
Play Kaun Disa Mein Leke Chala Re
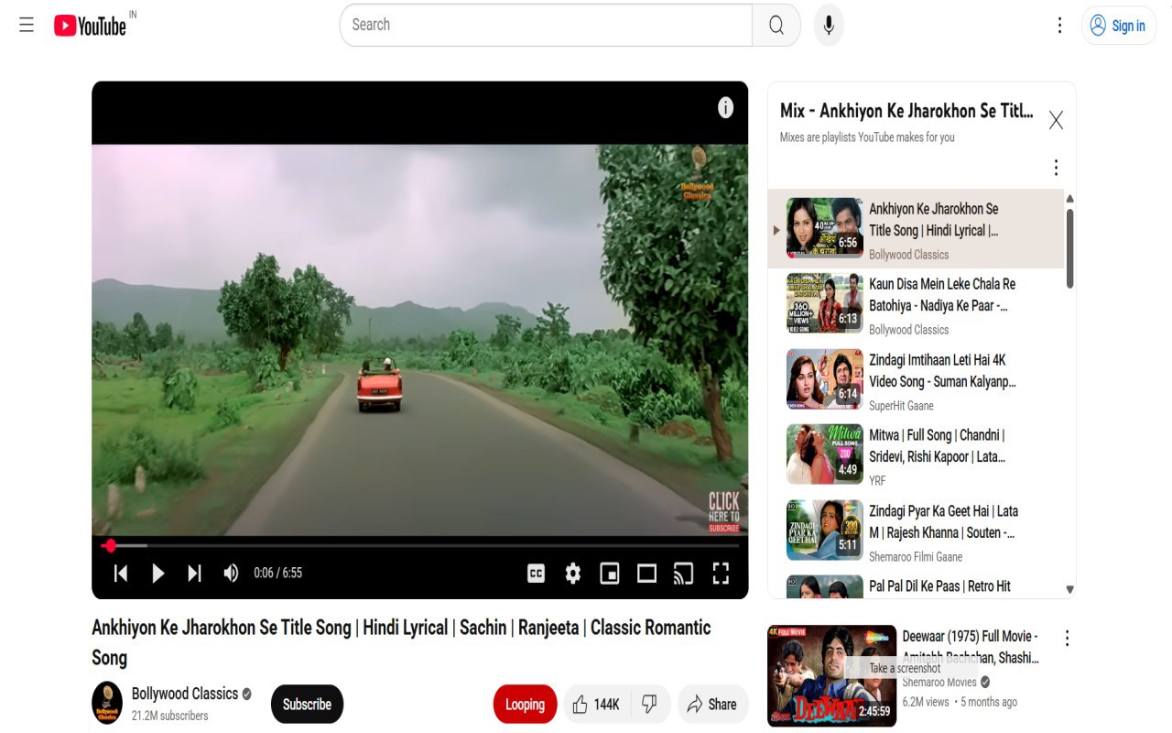tap(942, 295)
